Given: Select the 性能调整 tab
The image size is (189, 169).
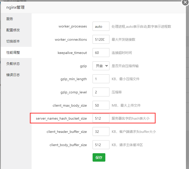Looking at the screenshot, I should pyautogui.click(x=16, y=52).
